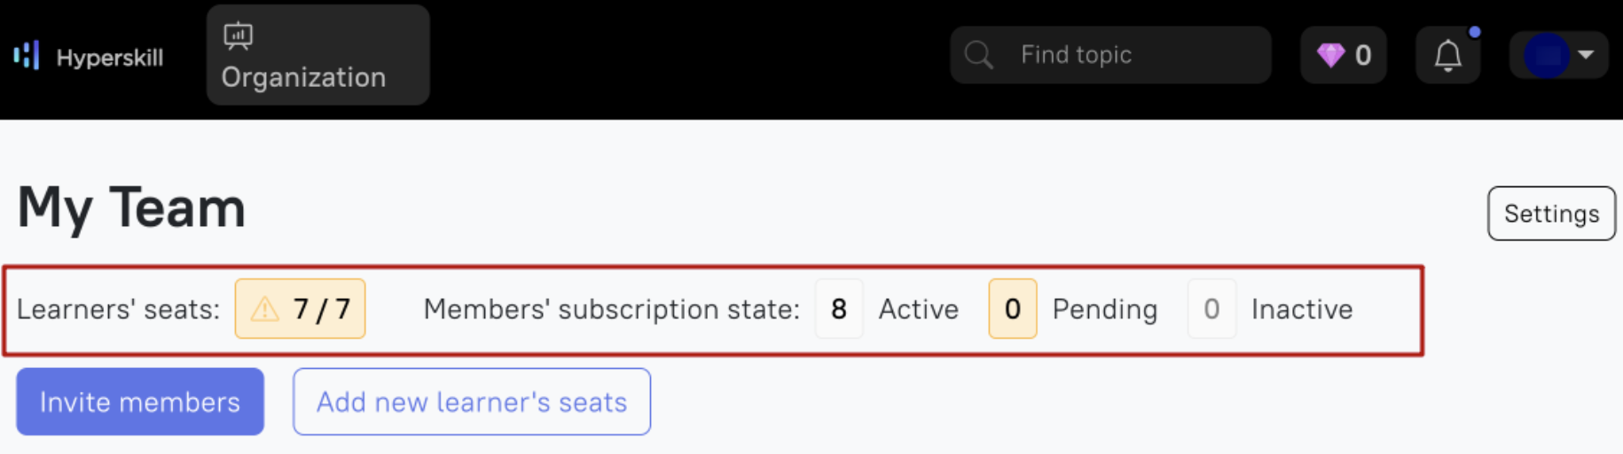Screen dimensions: 1623x454
Task: Click Add new learner's seats
Action: click(x=472, y=402)
